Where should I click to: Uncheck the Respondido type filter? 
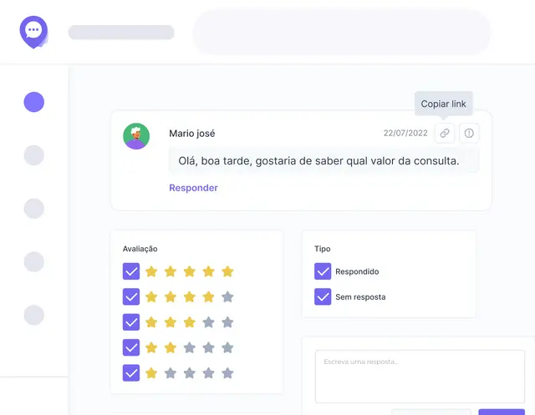click(323, 271)
